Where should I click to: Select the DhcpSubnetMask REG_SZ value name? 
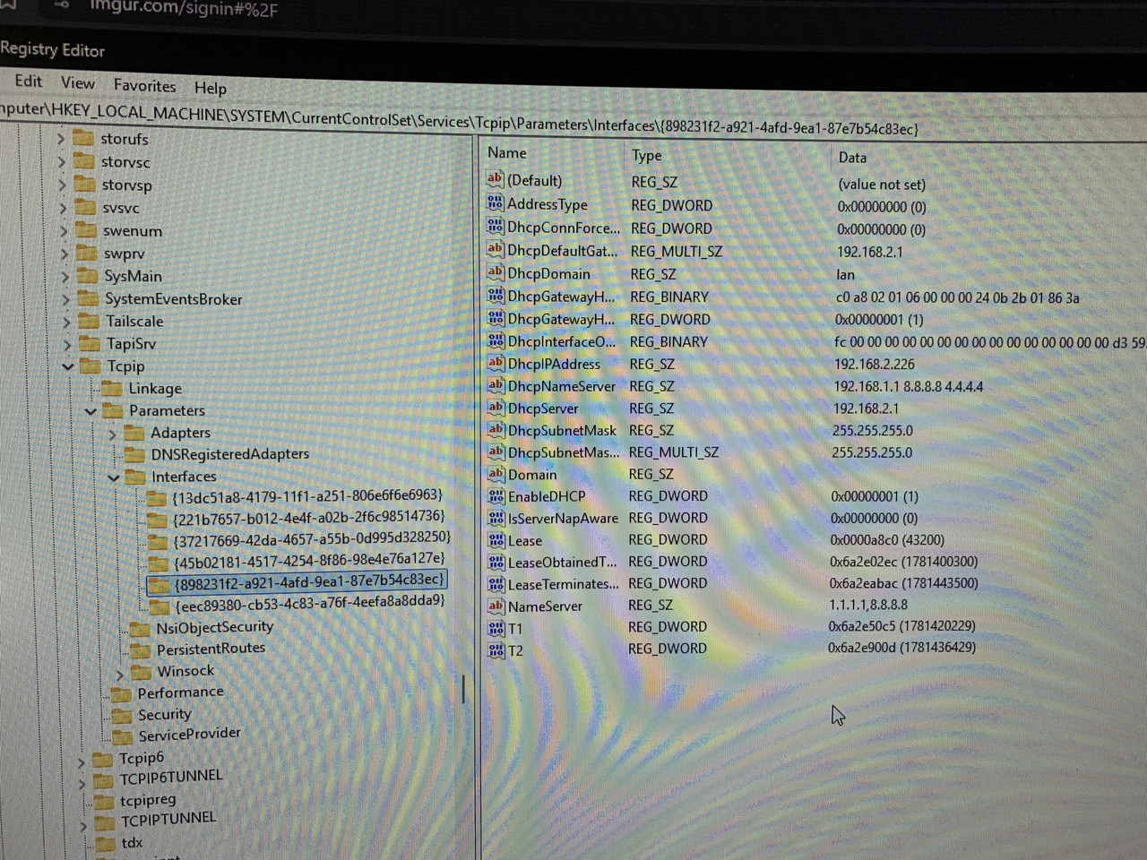[562, 431]
